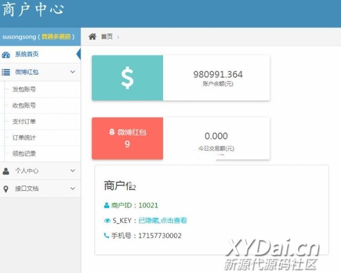Click the user icon beside 商户ID

coord(106,205)
